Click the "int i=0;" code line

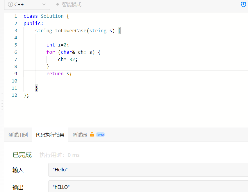pyautogui.click(x=58, y=45)
